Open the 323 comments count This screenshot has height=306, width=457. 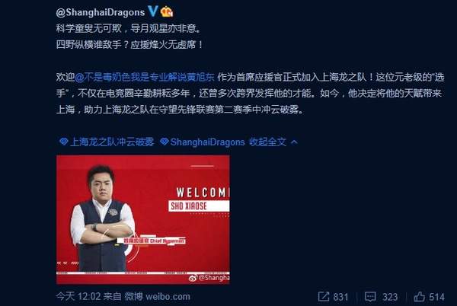point(390,297)
